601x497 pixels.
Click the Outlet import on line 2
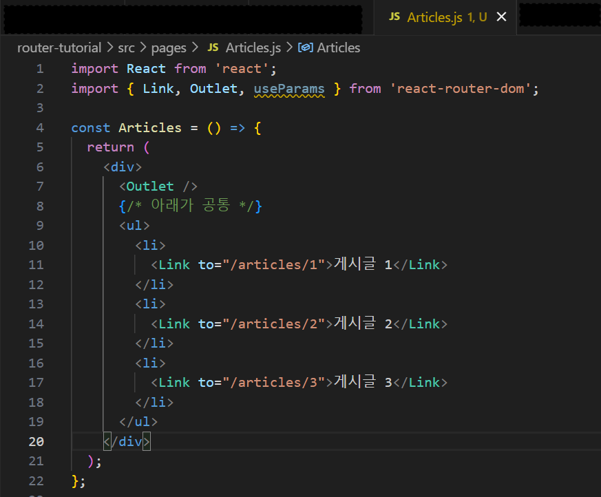213,89
